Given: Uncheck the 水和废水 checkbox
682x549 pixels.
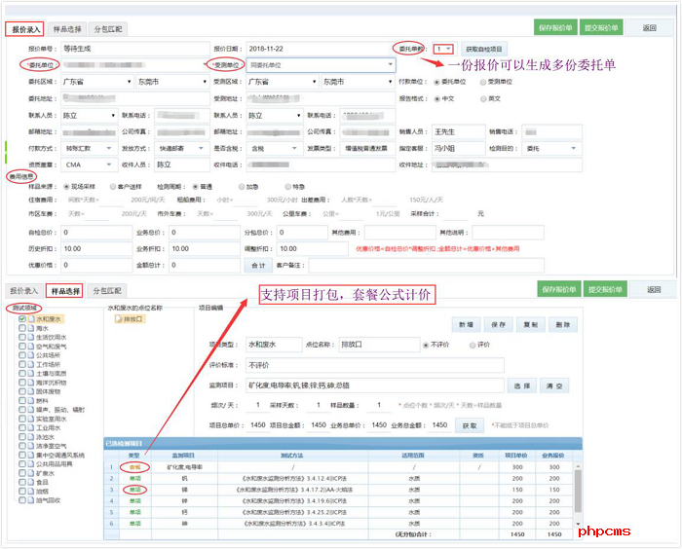Looking at the screenshot, I should (x=22, y=318).
